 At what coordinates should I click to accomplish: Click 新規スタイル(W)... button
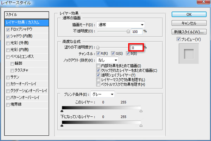[189, 32]
